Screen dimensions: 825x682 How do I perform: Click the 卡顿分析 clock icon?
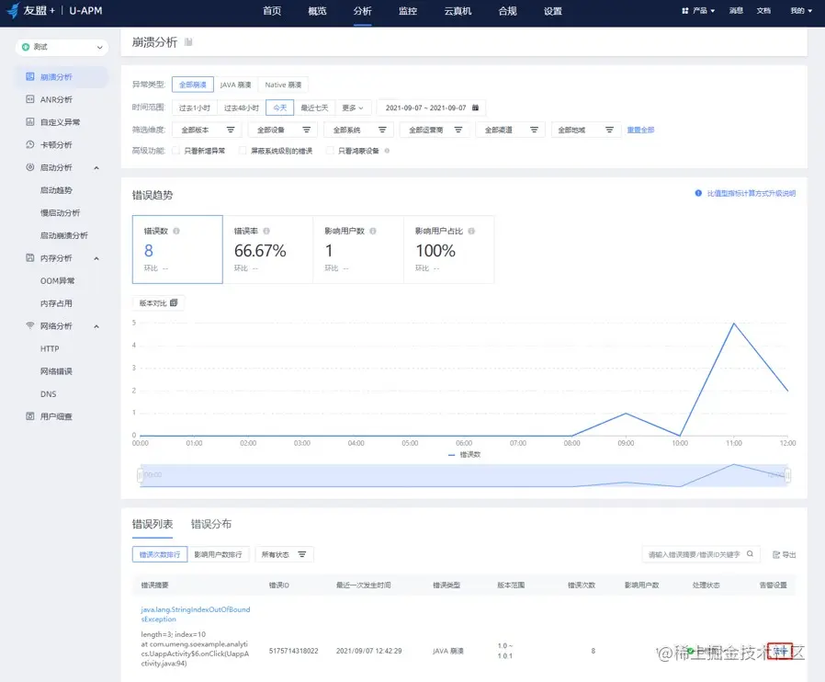(30, 144)
